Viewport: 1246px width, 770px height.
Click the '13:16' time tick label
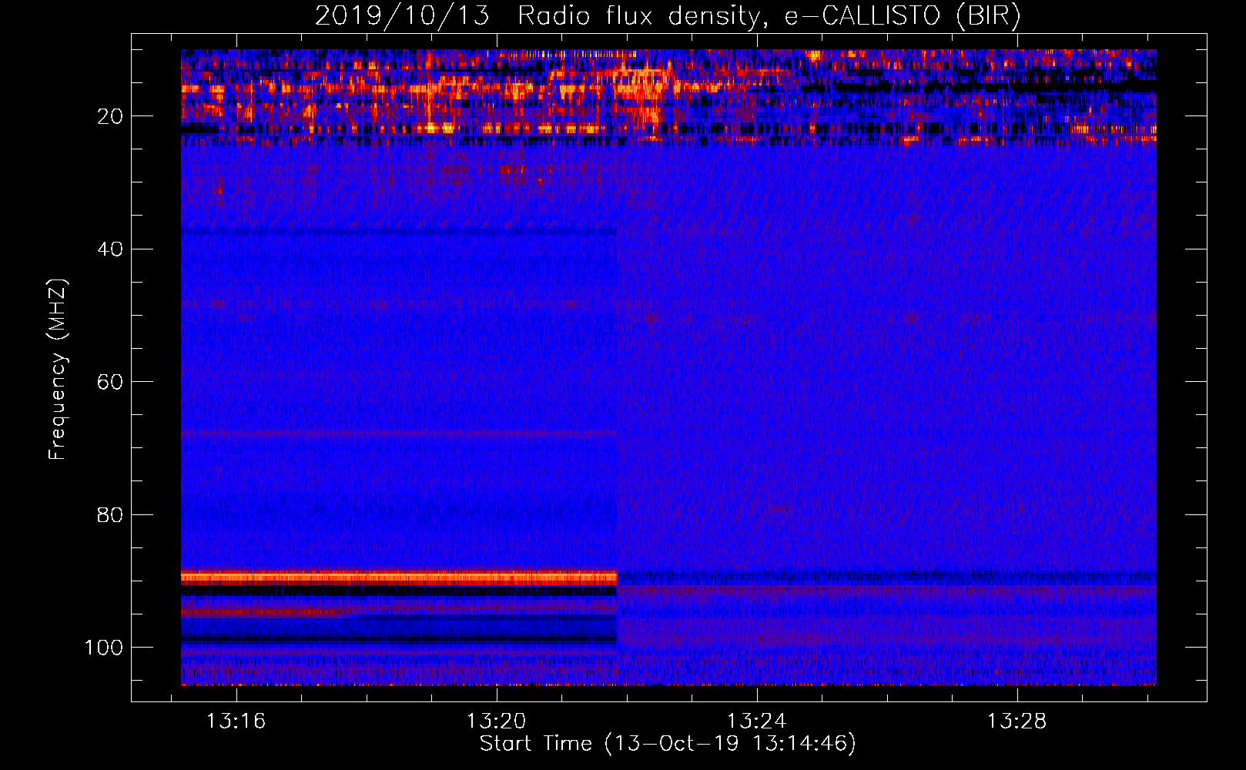pos(236,721)
